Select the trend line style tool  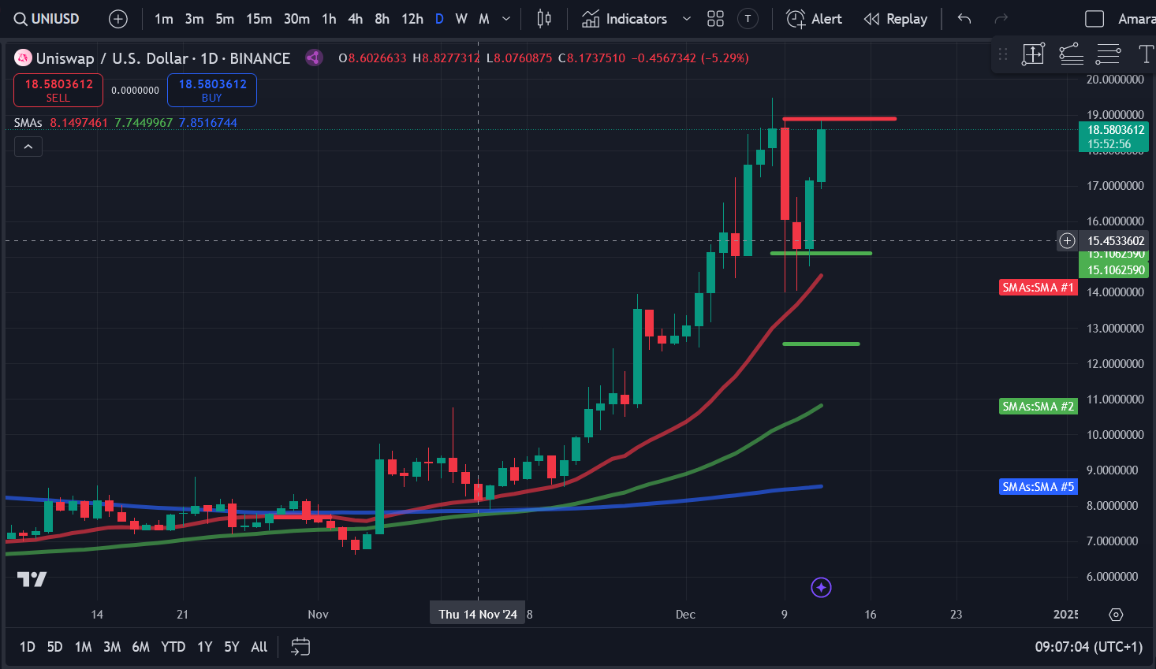[1071, 54]
